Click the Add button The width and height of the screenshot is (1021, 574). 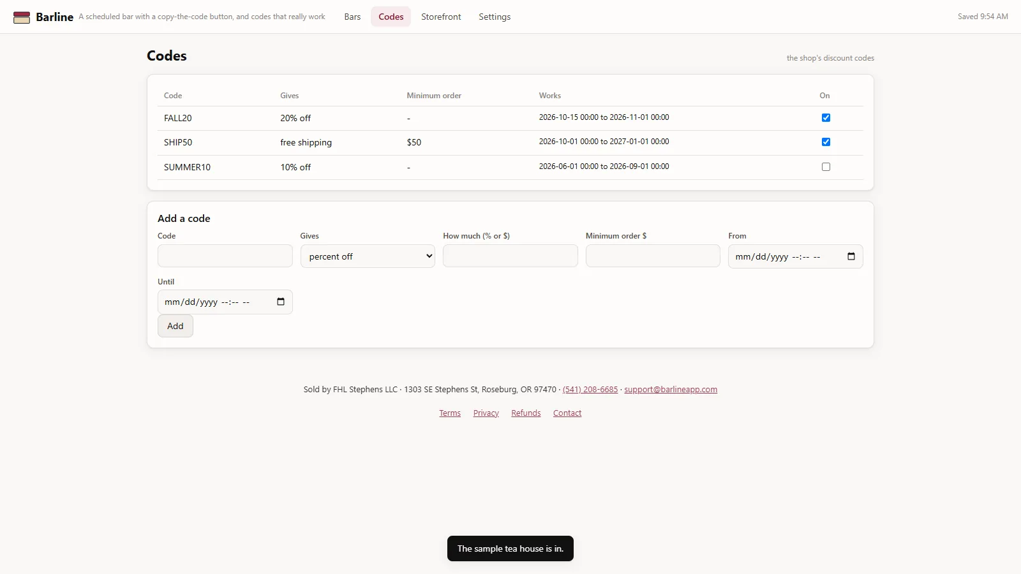175,326
